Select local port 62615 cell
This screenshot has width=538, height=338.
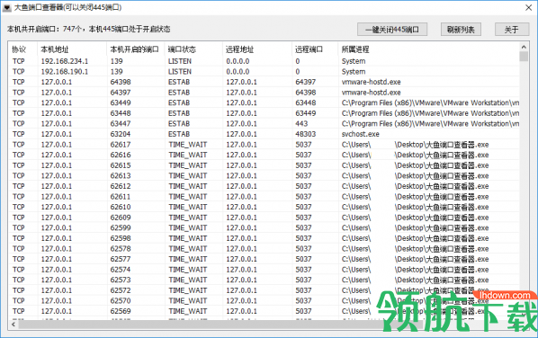pyautogui.click(x=121, y=165)
